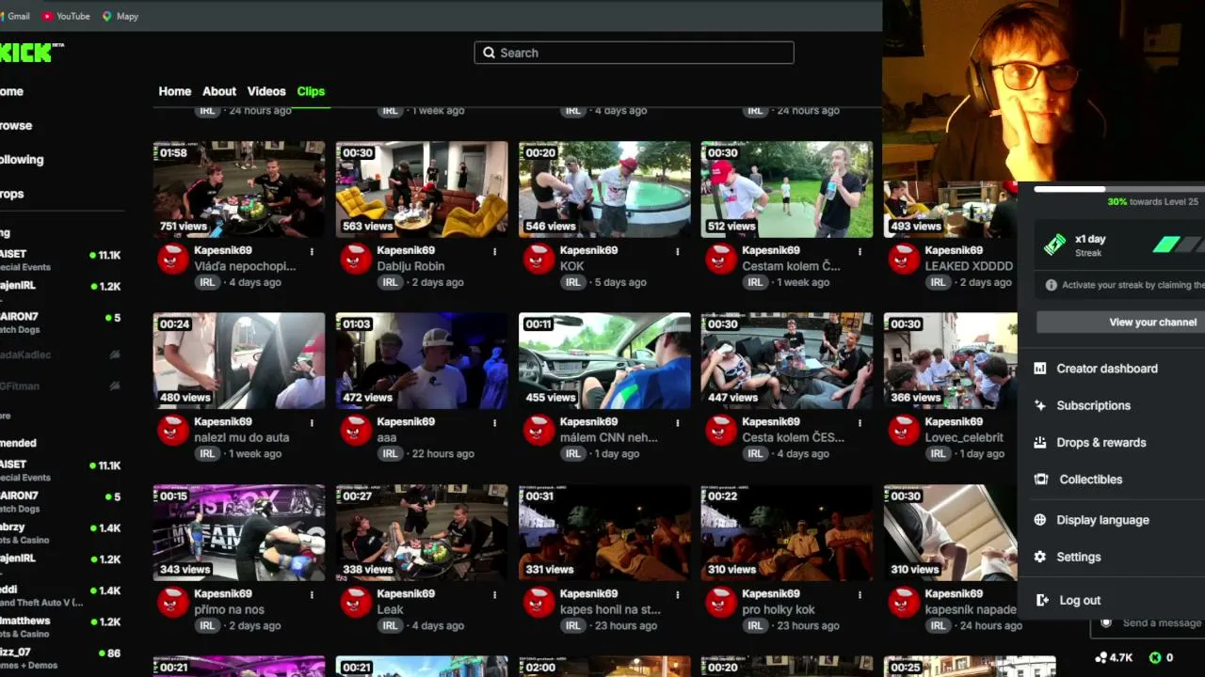The image size is (1205, 677).
Task: Click the channel avatar beside 'Cestam kolem Č...' clip
Action: click(x=721, y=259)
